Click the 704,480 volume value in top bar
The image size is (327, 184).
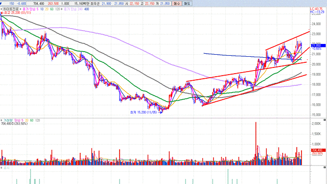[39, 4]
